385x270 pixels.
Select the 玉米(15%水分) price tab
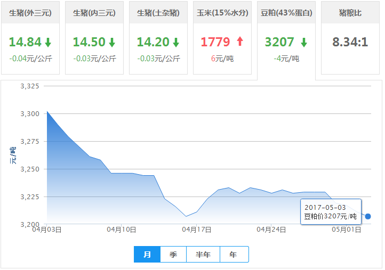point(222,37)
